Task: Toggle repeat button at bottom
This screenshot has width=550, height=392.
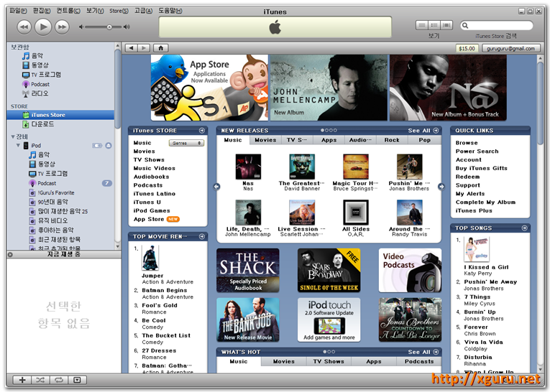Action: (x=59, y=380)
